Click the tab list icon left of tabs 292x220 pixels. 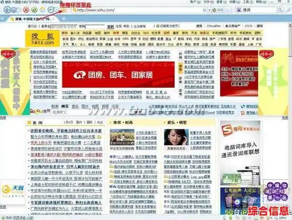click(2, 19)
